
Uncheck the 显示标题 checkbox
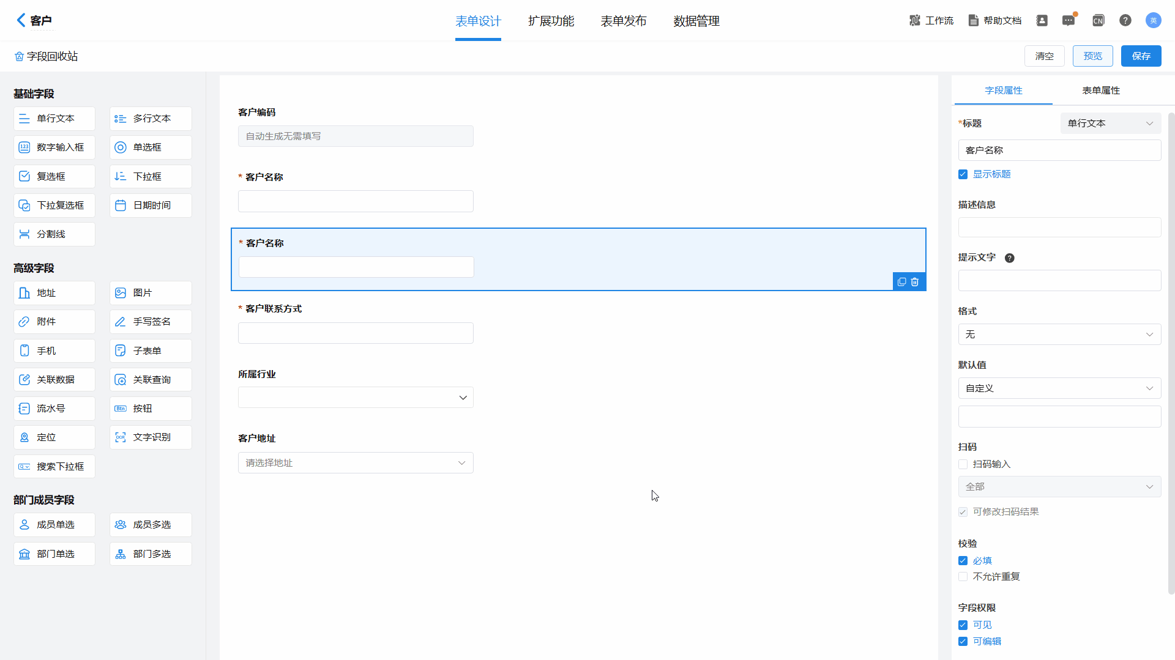click(x=963, y=174)
